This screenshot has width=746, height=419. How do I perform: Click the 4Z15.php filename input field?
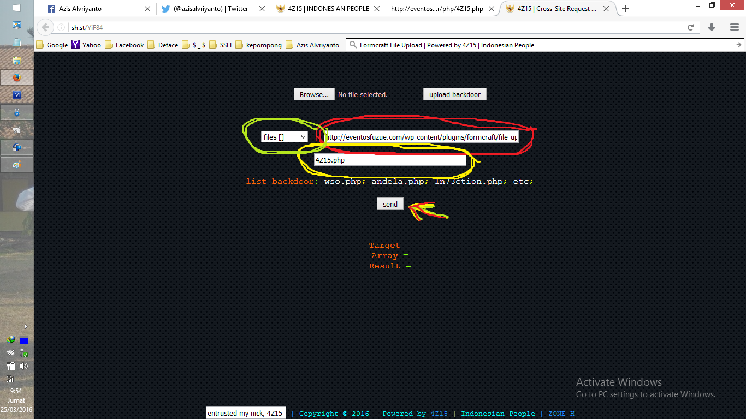point(389,160)
